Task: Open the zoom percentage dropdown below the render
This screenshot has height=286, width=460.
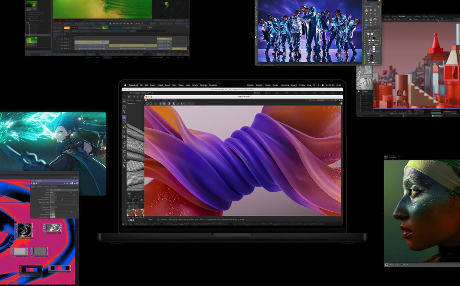Action: [151, 220]
